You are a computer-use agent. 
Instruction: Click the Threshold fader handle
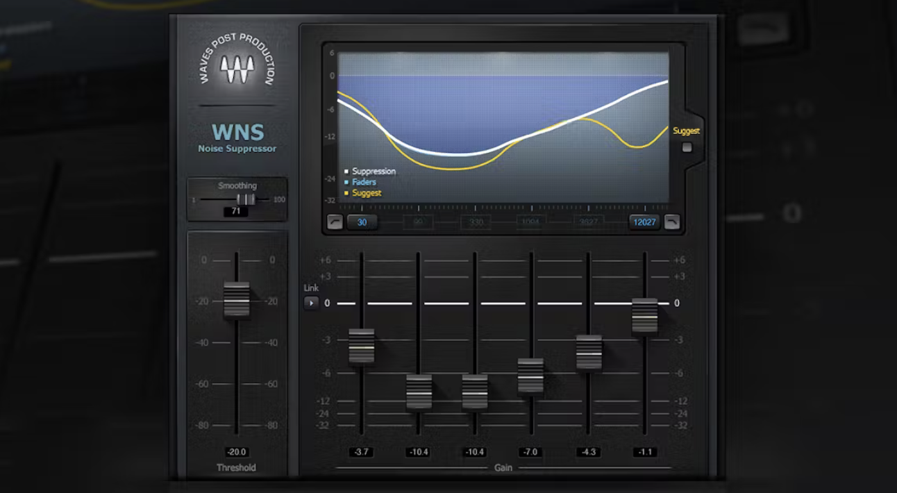coord(237,300)
